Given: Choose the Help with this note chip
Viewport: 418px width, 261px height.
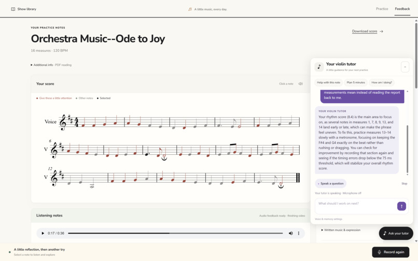Looking at the screenshot, I should coord(328,82).
